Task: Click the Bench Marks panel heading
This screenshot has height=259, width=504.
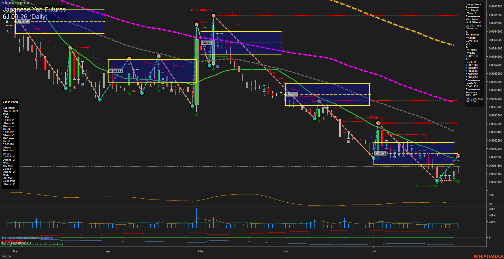Action: coord(11,102)
